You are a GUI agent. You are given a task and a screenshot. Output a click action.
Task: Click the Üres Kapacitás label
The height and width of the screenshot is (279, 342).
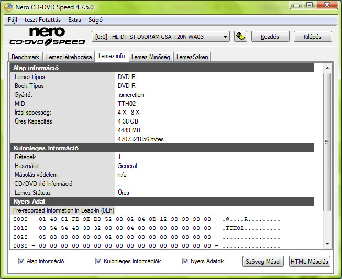click(x=34, y=121)
